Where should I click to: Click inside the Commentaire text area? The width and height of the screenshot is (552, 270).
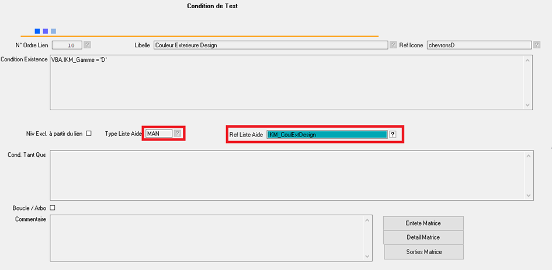(207, 237)
